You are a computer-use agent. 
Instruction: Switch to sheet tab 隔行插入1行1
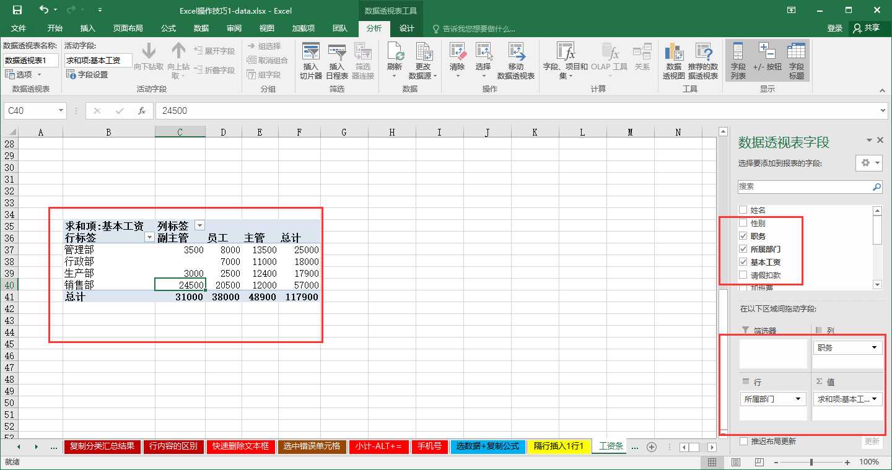(x=559, y=446)
